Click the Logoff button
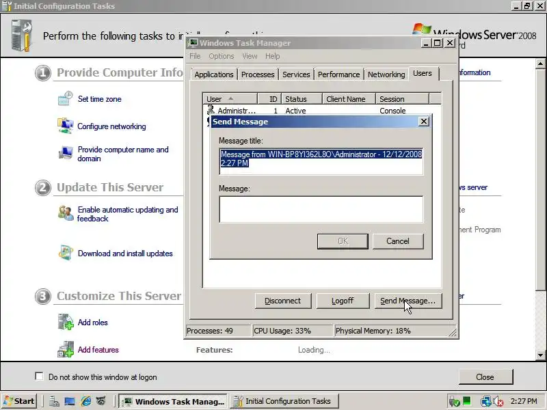 [x=343, y=301]
